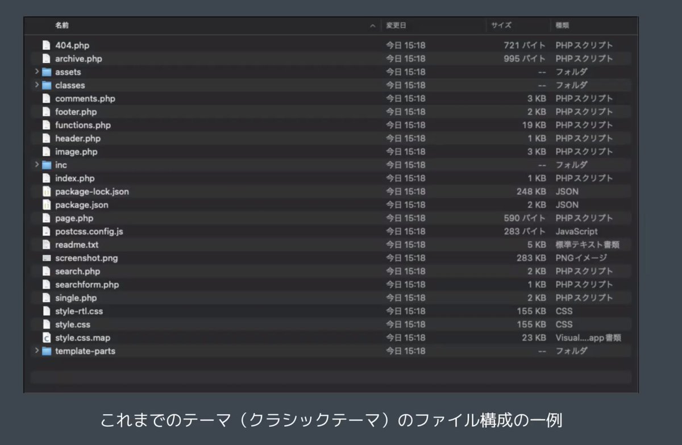682x445 pixels.
Task: Select the single.php file icon
Action: (x=47, y=298)
